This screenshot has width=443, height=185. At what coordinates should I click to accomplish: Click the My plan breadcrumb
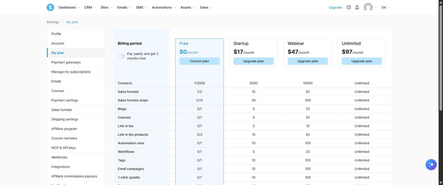(x=72, y=22)
